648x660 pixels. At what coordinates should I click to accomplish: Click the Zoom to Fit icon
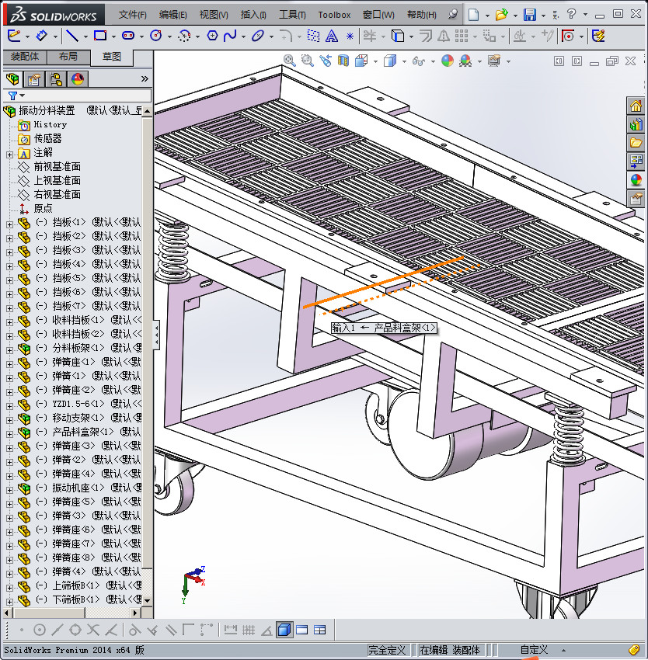tap(290, 61)
